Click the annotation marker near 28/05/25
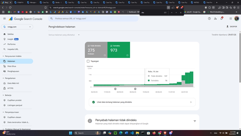 point(115,89)
